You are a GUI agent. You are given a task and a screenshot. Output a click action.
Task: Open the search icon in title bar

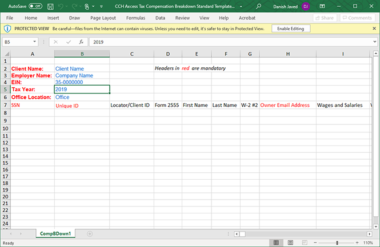(x=259, y=6)
